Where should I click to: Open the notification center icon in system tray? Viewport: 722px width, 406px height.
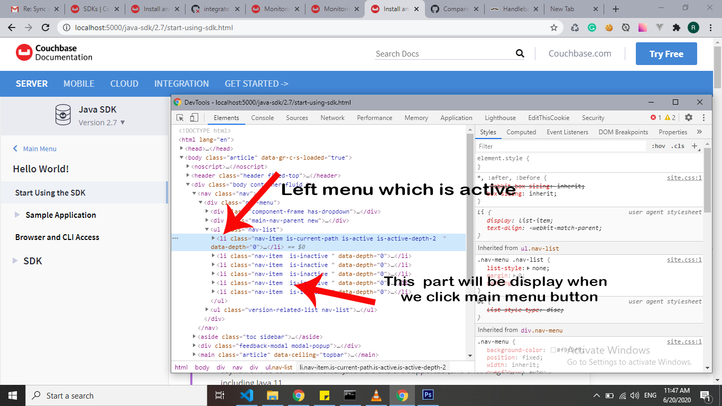pos(705,395)
